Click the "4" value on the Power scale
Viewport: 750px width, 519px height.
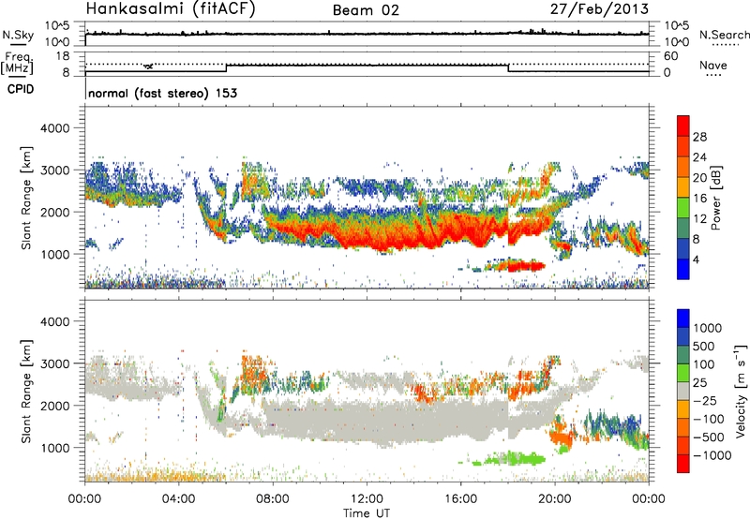696,259
